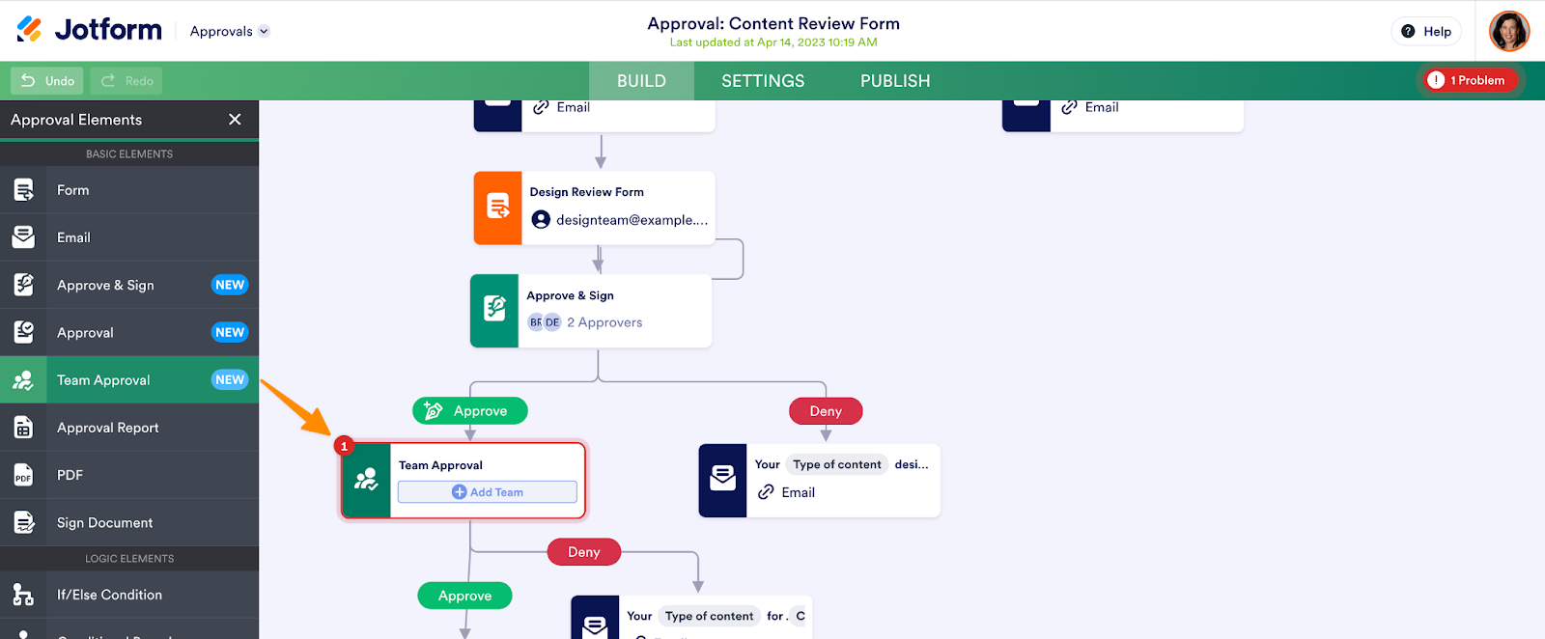Click the Add Team button
This screenshot has width=1545, height=639.
488,492
